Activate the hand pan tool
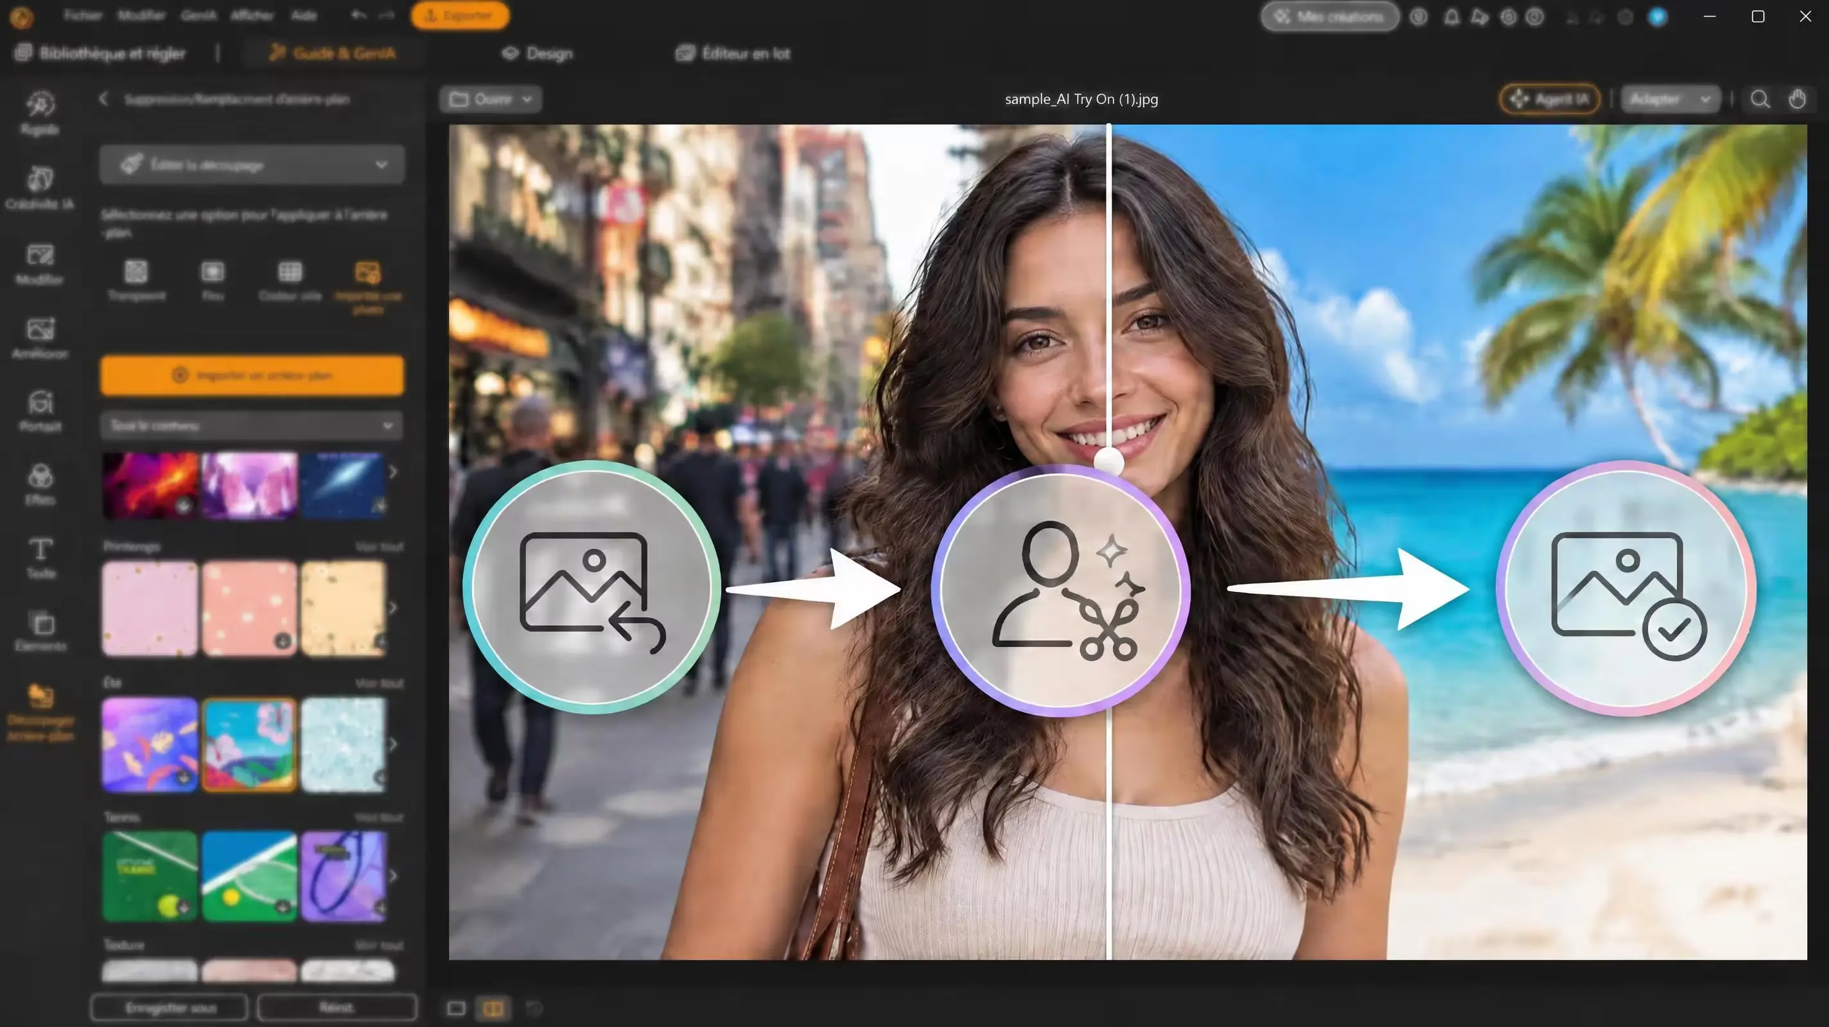The width and height of the screenshot is (1829, 1027). 1797,99
